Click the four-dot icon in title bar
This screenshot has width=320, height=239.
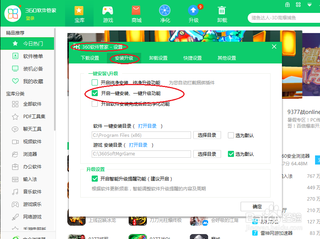(x=298, y=5)
